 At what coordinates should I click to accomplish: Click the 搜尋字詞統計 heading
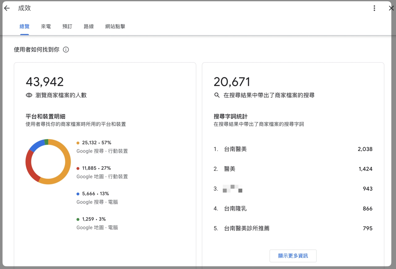[231, 117]
